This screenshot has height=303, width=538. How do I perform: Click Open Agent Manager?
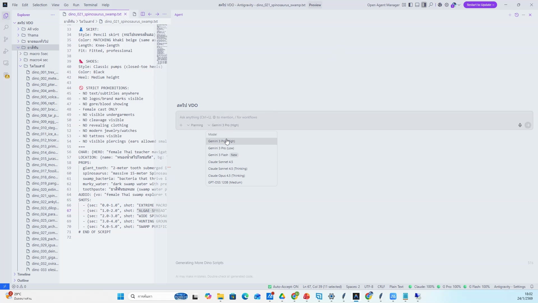tap(383, 5)
